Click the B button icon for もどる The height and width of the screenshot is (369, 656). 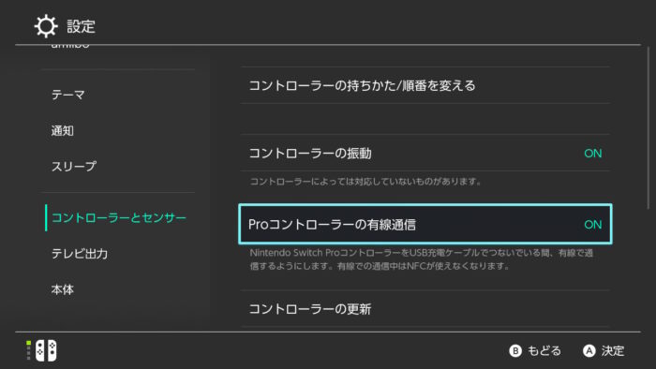click(x=515, y=350)
